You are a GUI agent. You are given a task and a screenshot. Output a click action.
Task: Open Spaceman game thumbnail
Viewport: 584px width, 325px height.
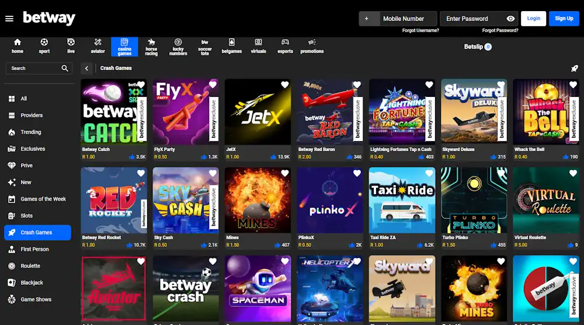(x=258, y=288)
